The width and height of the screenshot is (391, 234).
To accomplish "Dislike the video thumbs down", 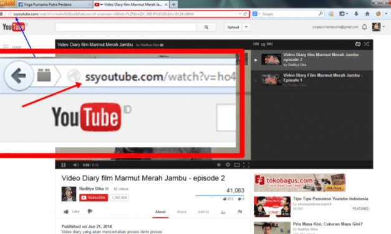I will [90, 212].
